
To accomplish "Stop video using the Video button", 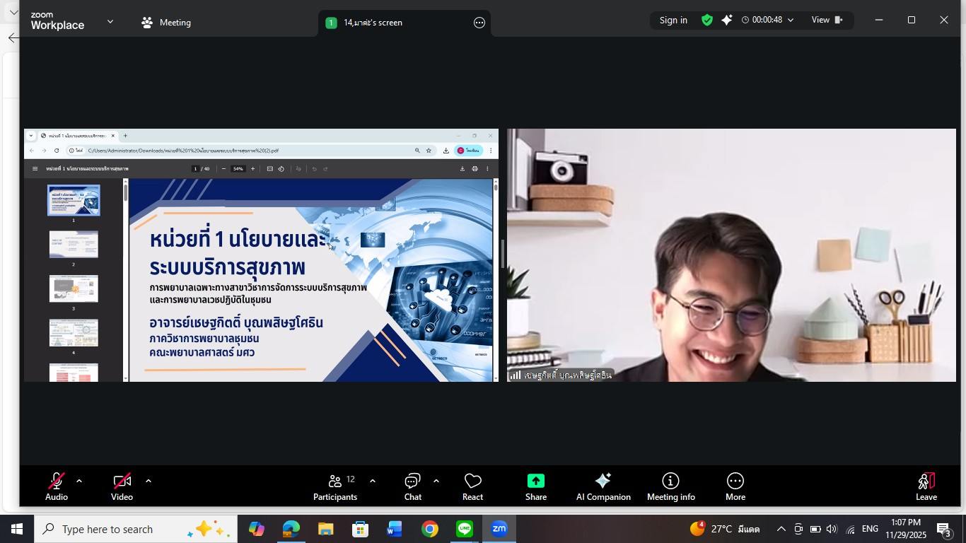I will 122,486.
